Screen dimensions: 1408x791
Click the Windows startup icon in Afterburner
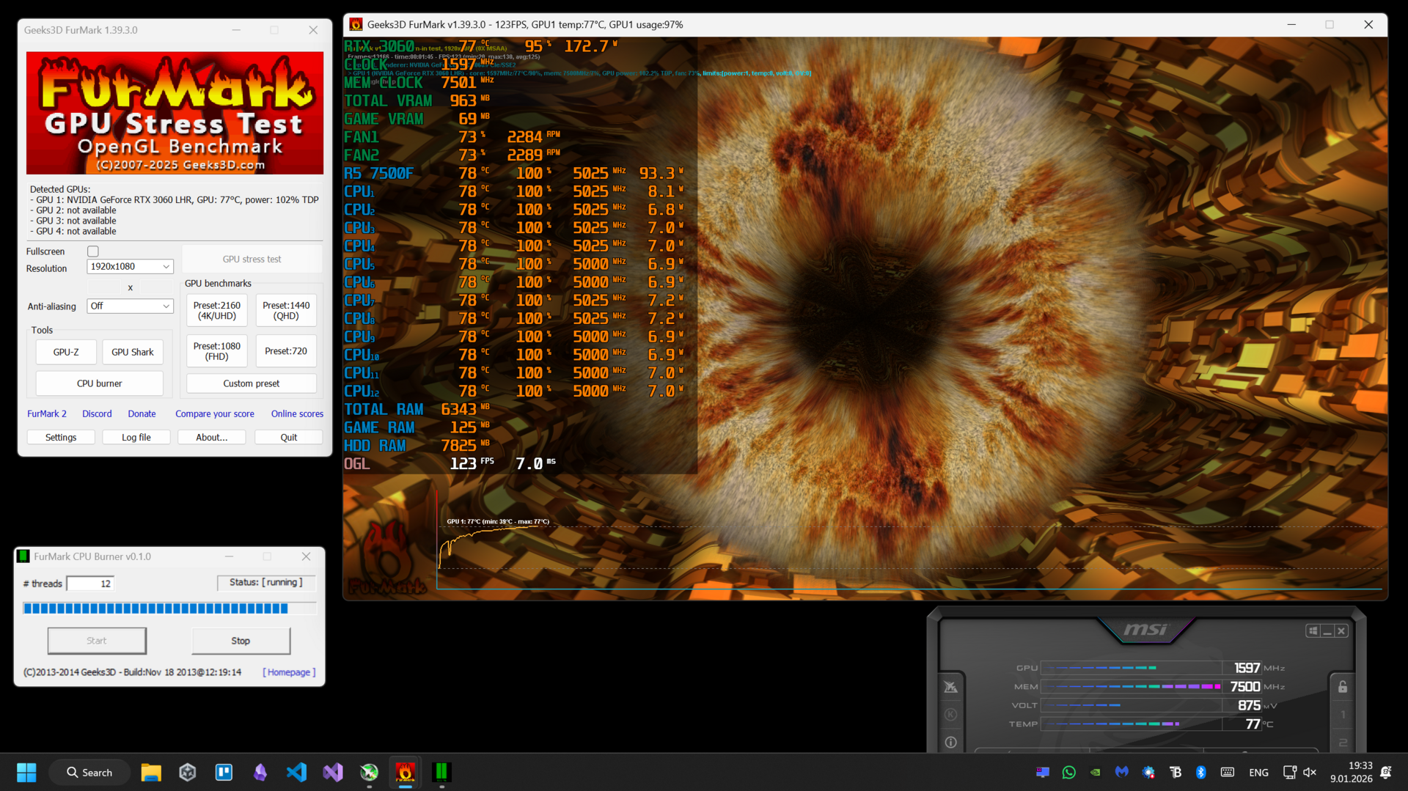coord(1313,631)
